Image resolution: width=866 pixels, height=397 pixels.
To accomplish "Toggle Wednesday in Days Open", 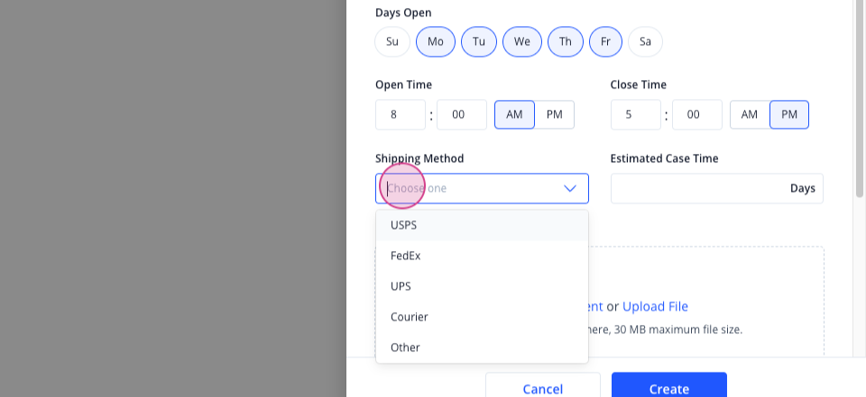I will pos(522,41).
